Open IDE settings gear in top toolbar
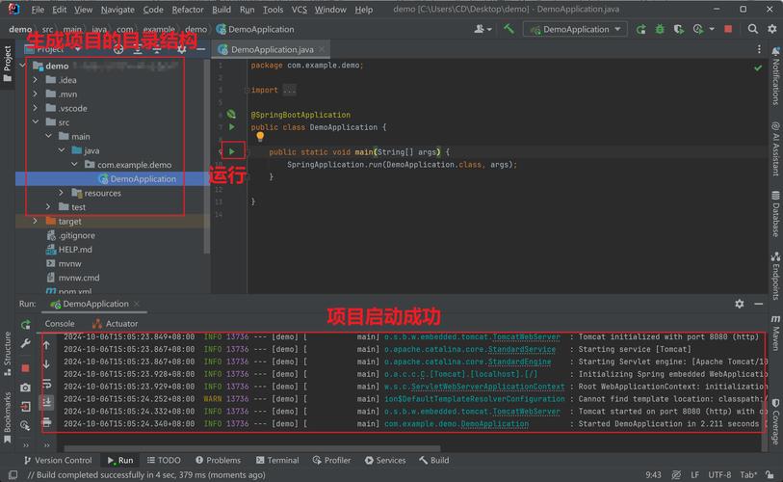This screenshot has height=482, width=783. [x=772, y=29]
